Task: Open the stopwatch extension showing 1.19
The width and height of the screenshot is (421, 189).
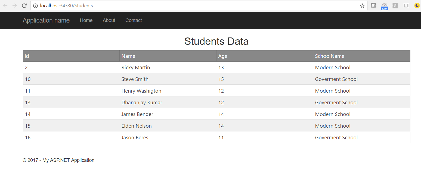Action: pos(384,6)
